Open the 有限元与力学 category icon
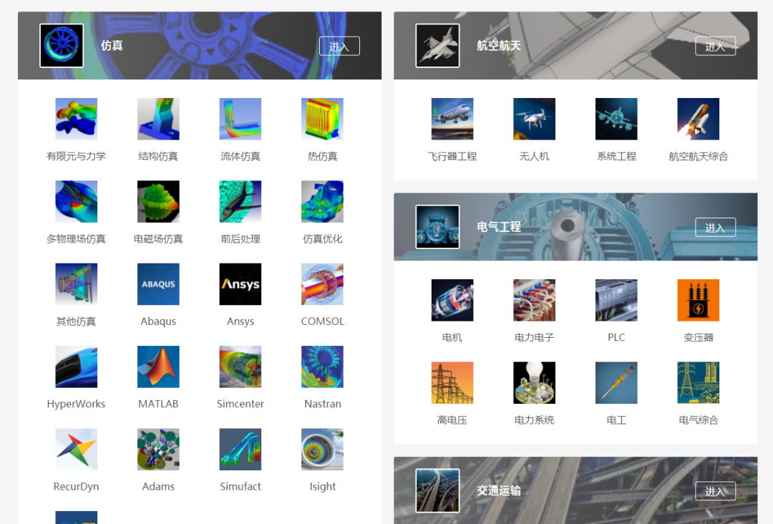The image size is (773, 524). pyautogui.click(x=76, y=119)
